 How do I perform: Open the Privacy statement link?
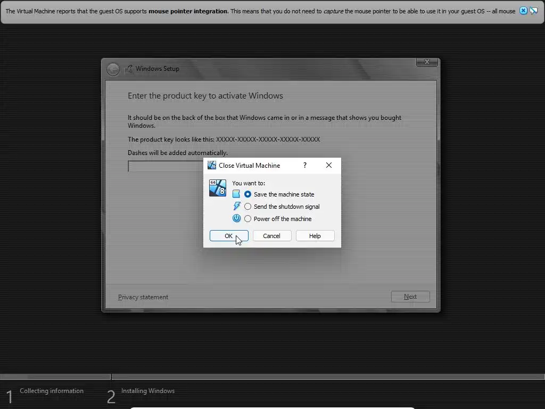(143, 297)
